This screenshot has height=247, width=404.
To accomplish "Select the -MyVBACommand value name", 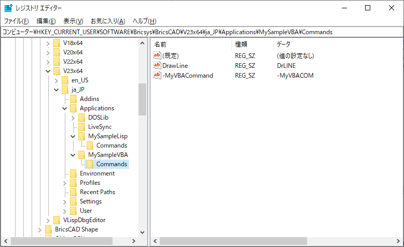I will coord(188,76).
